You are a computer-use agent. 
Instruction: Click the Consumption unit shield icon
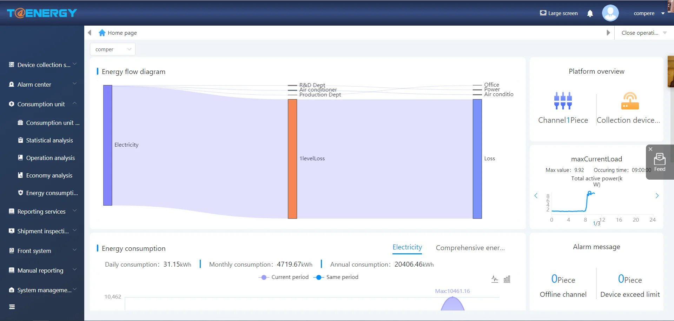click(12, 104)
